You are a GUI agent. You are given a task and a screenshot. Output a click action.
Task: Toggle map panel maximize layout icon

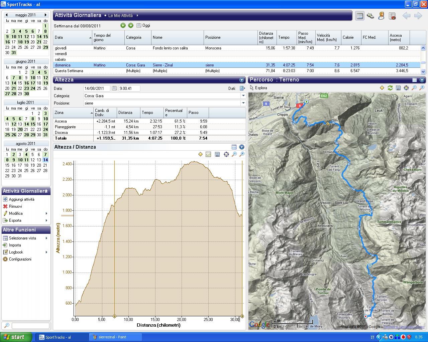(415, 80)
